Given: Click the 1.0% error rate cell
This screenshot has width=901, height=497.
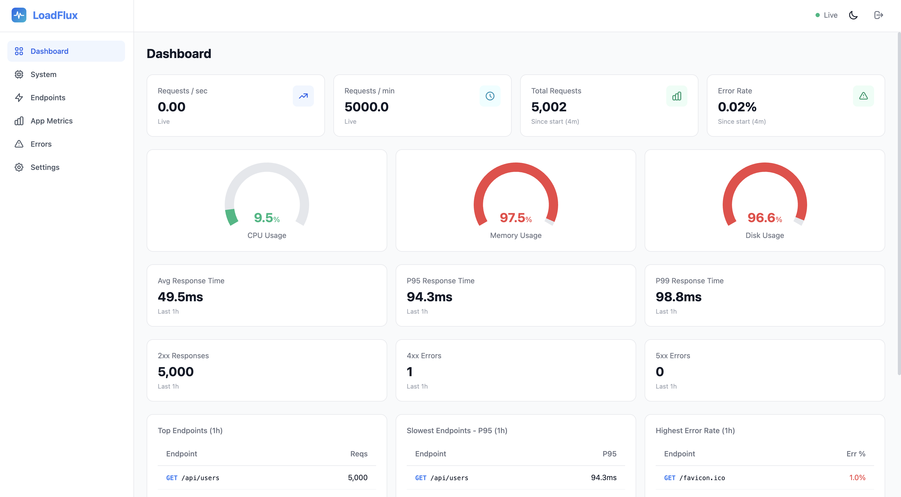Looking at the screenshot, I should pyautogui.click(x=857, y=477).
